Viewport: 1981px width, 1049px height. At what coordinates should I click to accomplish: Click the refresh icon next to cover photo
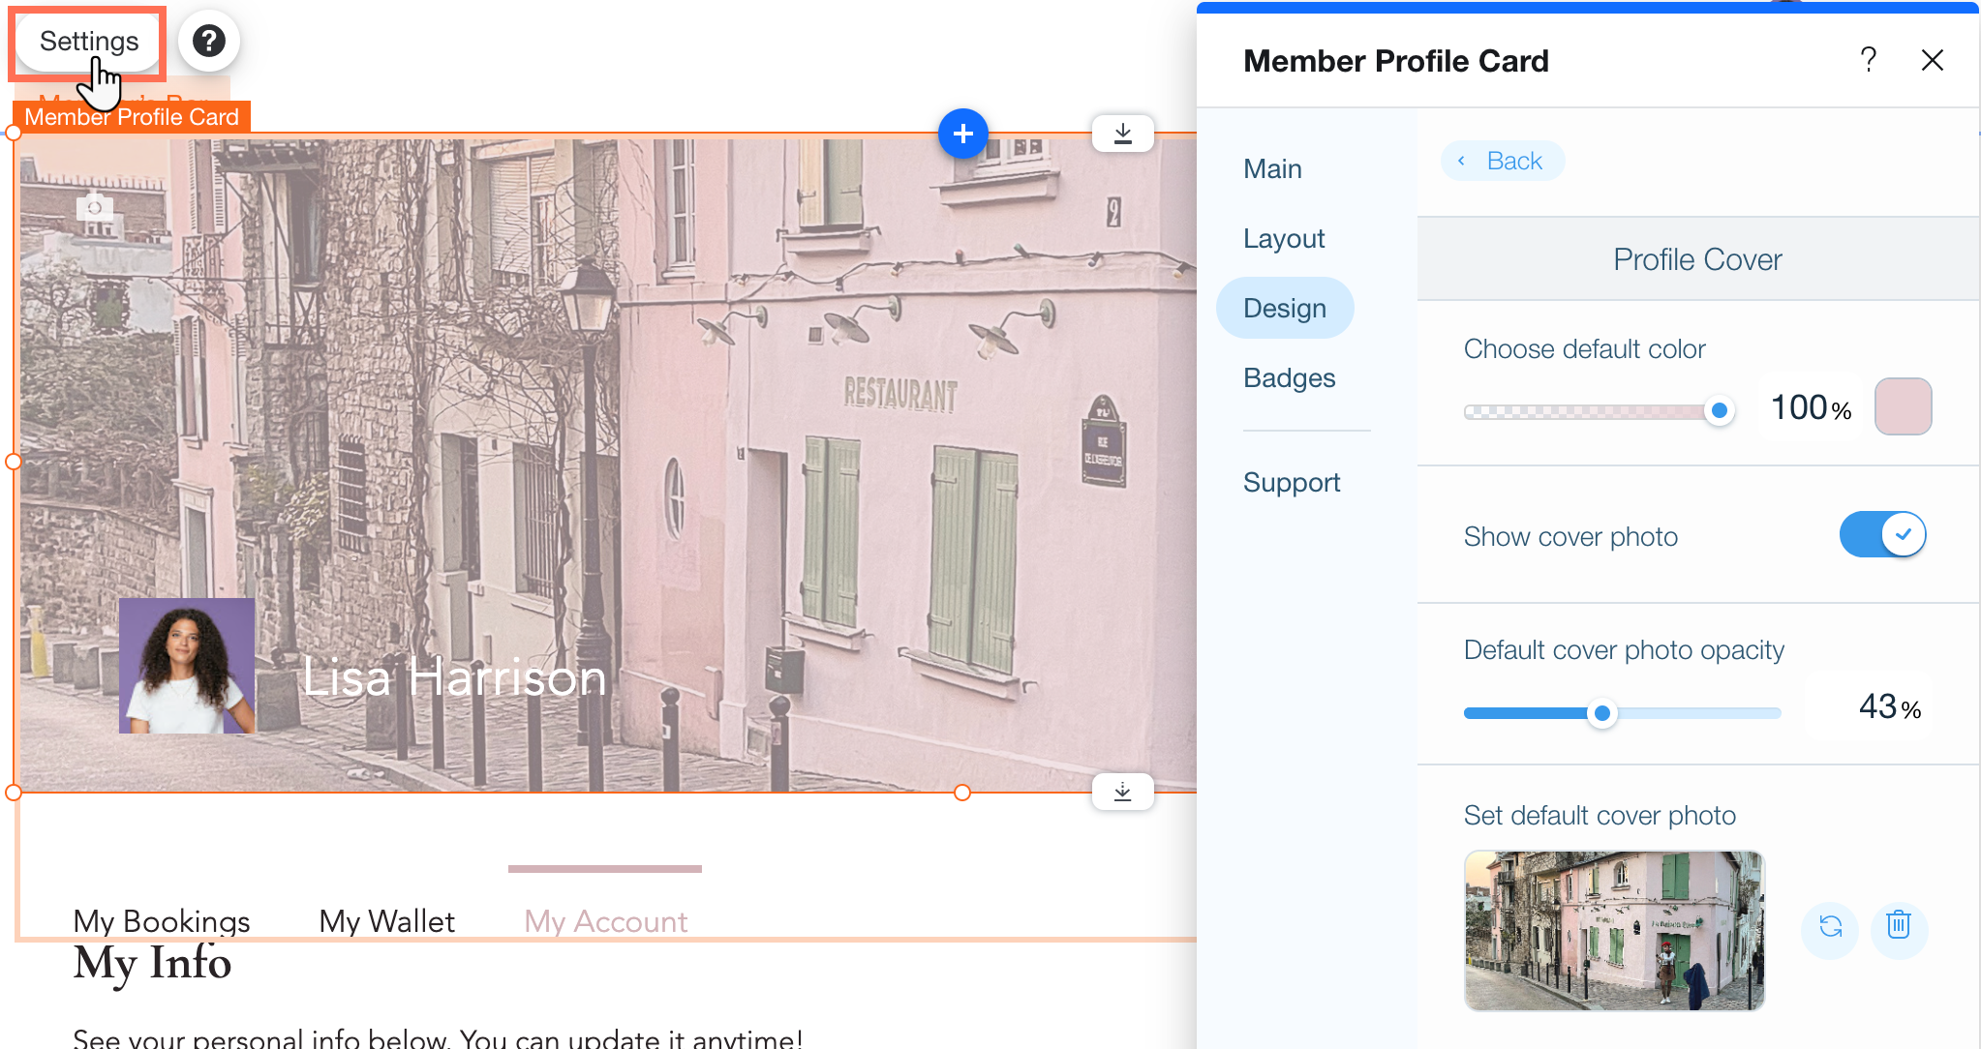tap(1830, 926)
